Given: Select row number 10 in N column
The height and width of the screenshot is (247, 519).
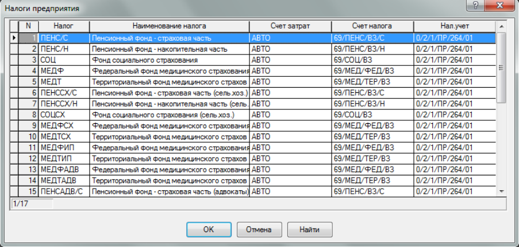Looking at the screenshot, I should coord(29,136).
